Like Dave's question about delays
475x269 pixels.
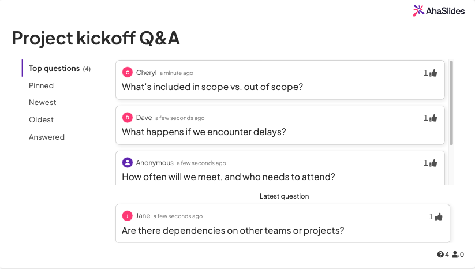pyautogui.click(x=433, y=118)
